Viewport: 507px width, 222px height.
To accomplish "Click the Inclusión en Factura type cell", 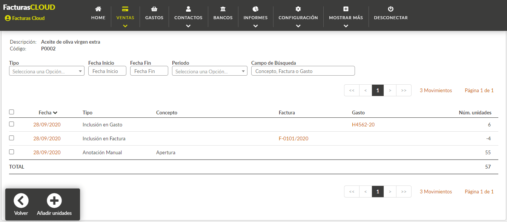I will [104, 138].
